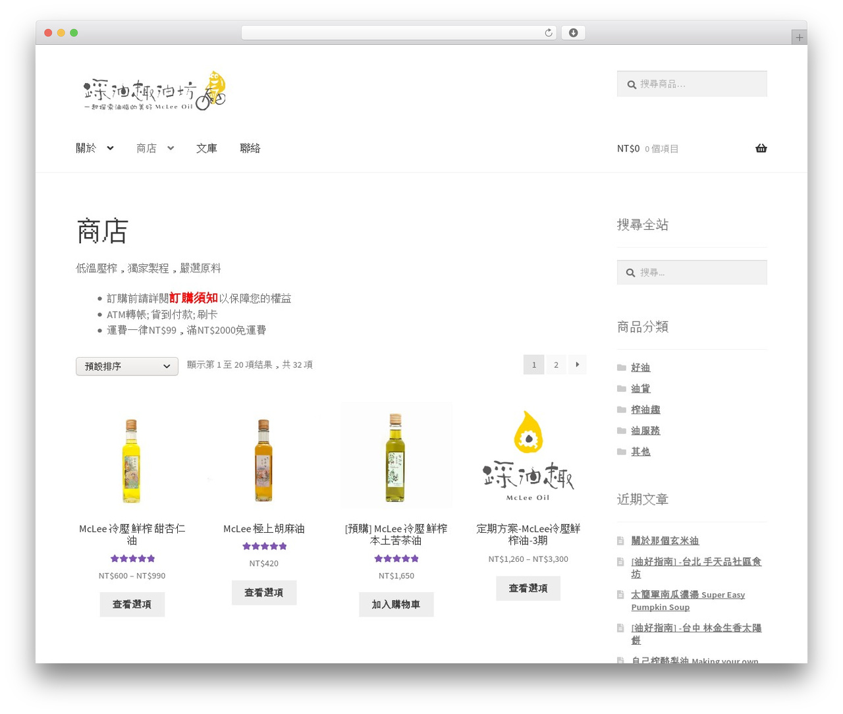Open the 榨油趣 category link
Screen dimensions: 843x714
coord(645,410)
